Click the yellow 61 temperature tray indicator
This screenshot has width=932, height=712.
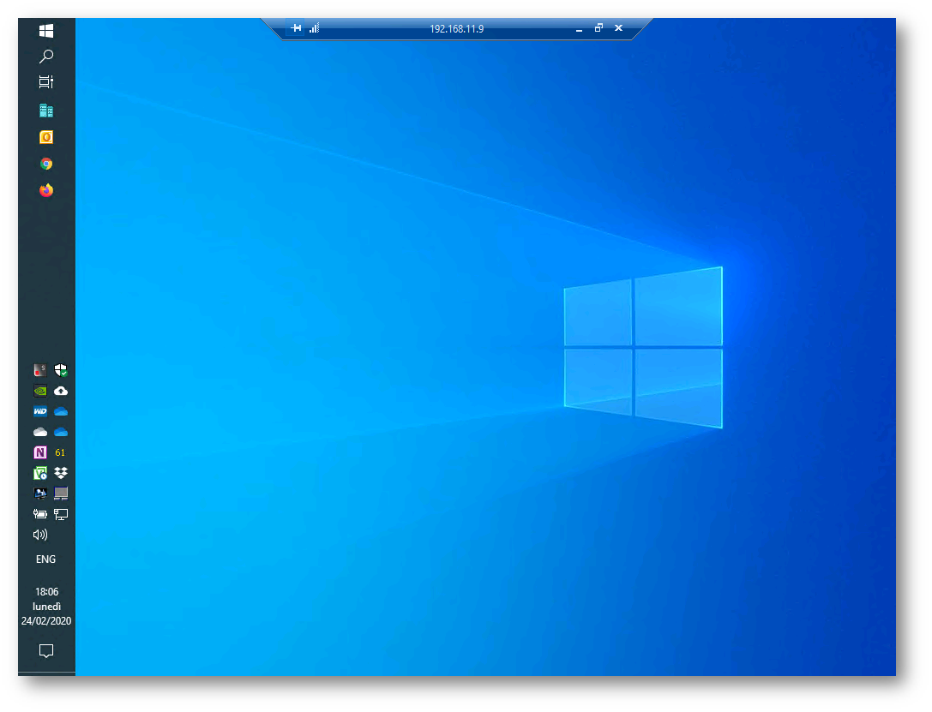pos(60,452)
